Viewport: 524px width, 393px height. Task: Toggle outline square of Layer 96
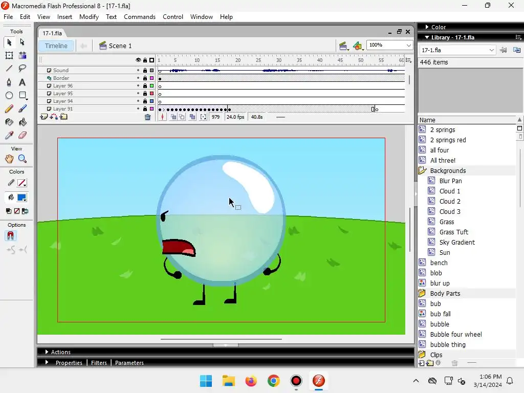click(151, 85)
